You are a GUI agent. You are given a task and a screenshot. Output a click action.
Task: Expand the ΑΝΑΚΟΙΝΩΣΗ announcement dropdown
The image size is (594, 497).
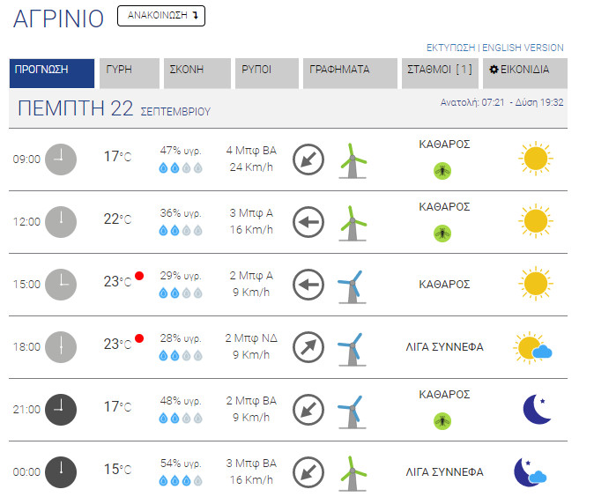(x=161, y=16)
